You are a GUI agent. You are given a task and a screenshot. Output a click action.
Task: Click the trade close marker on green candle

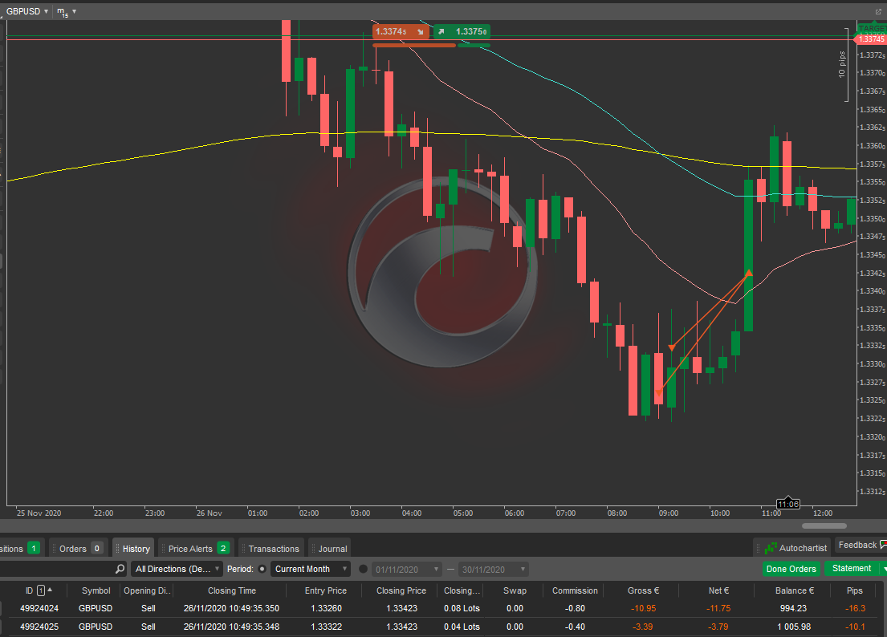click(x=748, y=273)
